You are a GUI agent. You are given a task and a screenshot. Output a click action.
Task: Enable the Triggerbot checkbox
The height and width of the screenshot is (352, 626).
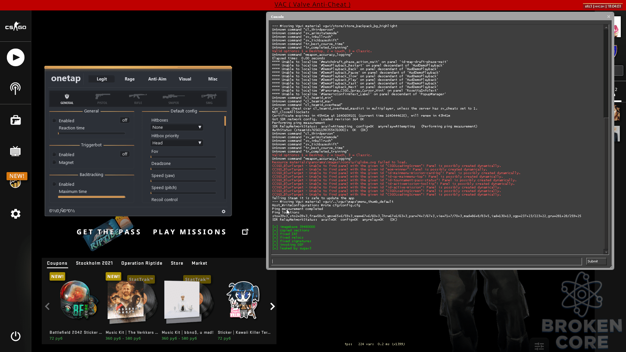click(54, 154)
